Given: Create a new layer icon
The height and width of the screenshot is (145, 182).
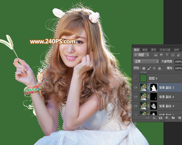Looking at the screenshot, I should pyautogui.click(x=180, y=118).
